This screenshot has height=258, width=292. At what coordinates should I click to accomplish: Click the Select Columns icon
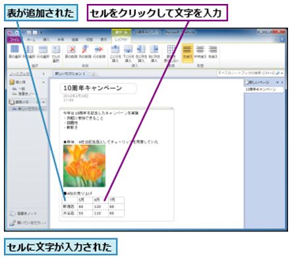(x=29, y=52)
